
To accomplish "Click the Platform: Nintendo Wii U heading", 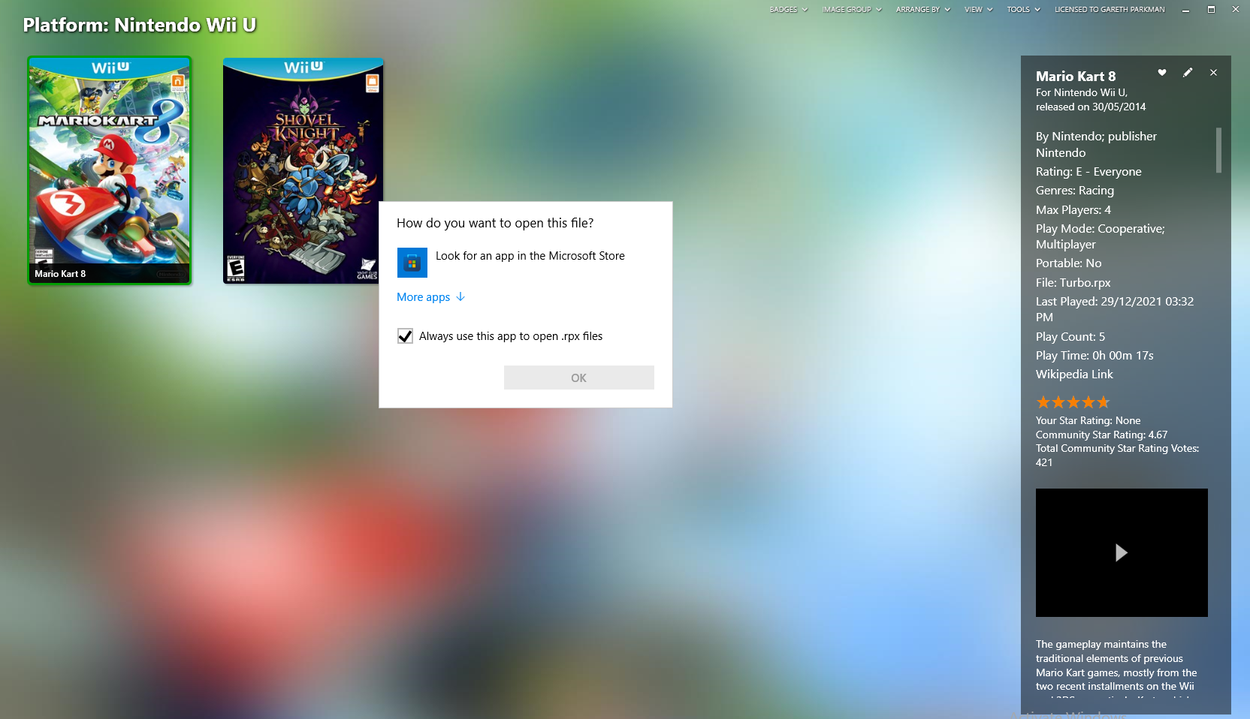I will pyautogui.click(x=140, y=25).
